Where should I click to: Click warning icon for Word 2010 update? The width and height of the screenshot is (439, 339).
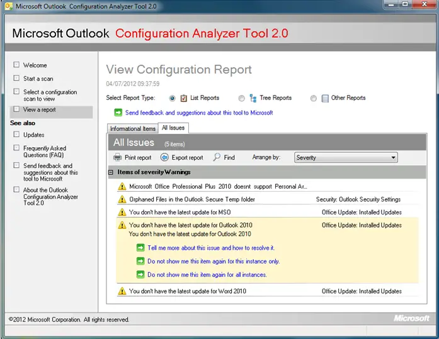click(x=122, y=291)
